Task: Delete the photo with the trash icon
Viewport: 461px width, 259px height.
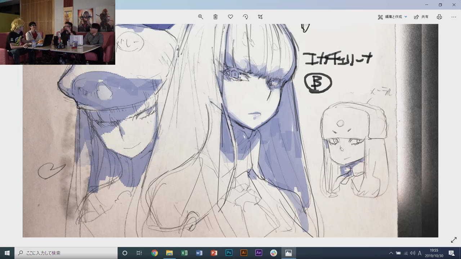Action: 215,17
